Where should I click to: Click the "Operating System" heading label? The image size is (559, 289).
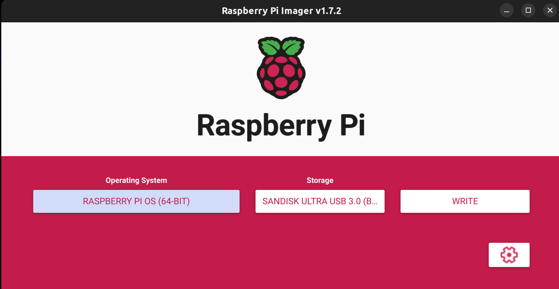[x=136, y=180]
